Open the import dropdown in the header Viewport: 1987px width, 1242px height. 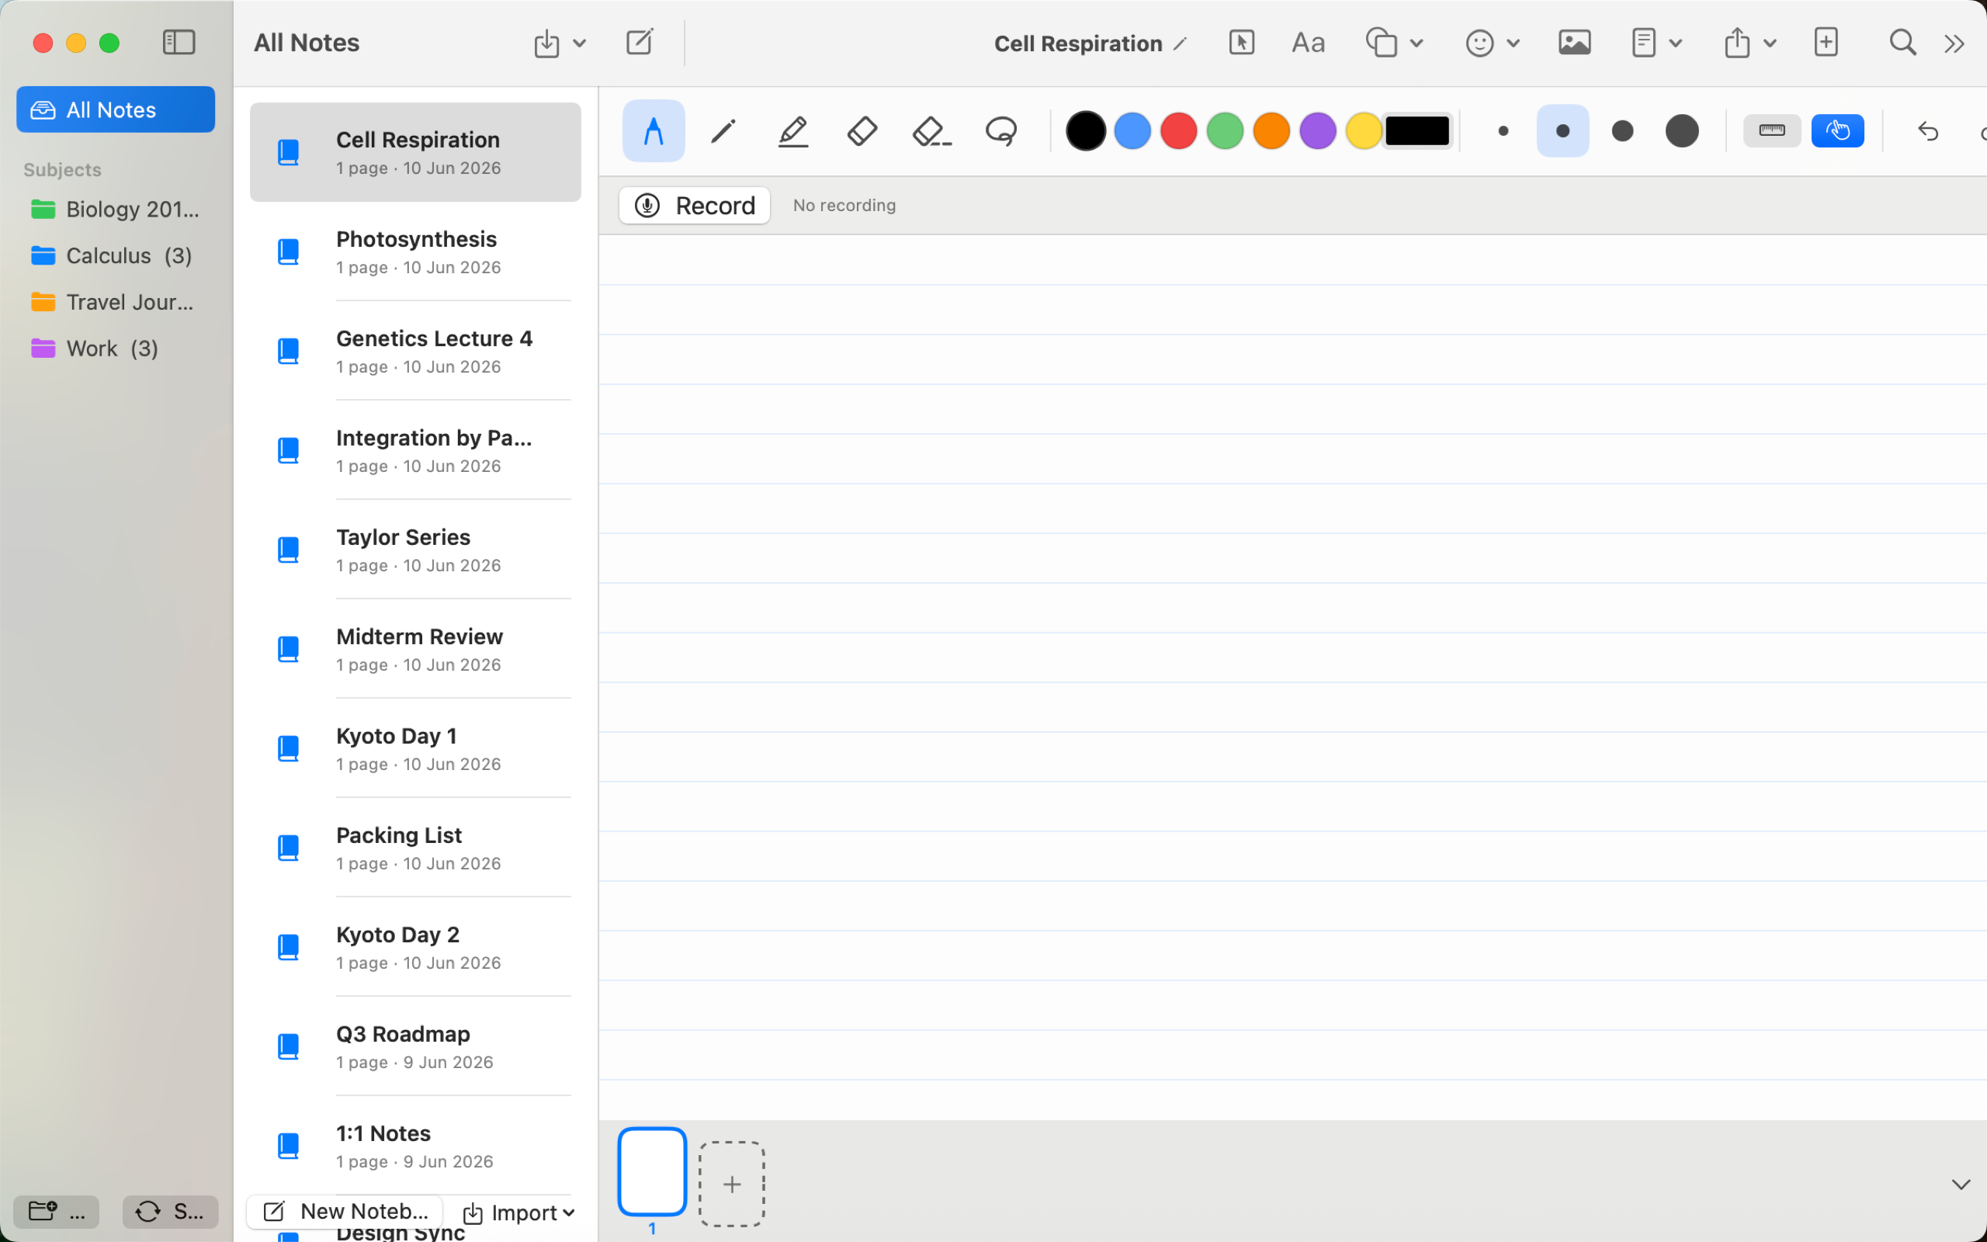560,43
